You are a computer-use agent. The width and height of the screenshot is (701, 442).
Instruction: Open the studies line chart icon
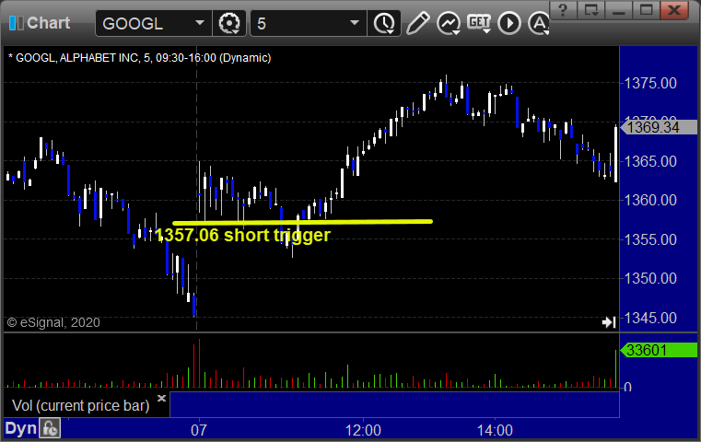pos(449,23)
